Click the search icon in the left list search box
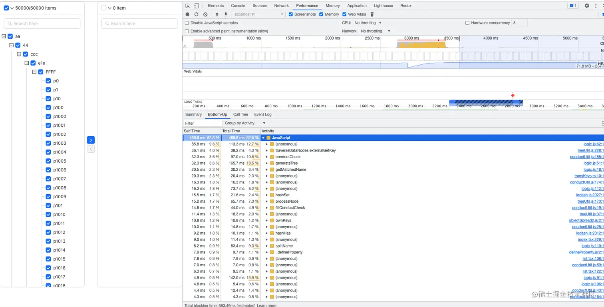Screen dimensions: 604x307 10,24
